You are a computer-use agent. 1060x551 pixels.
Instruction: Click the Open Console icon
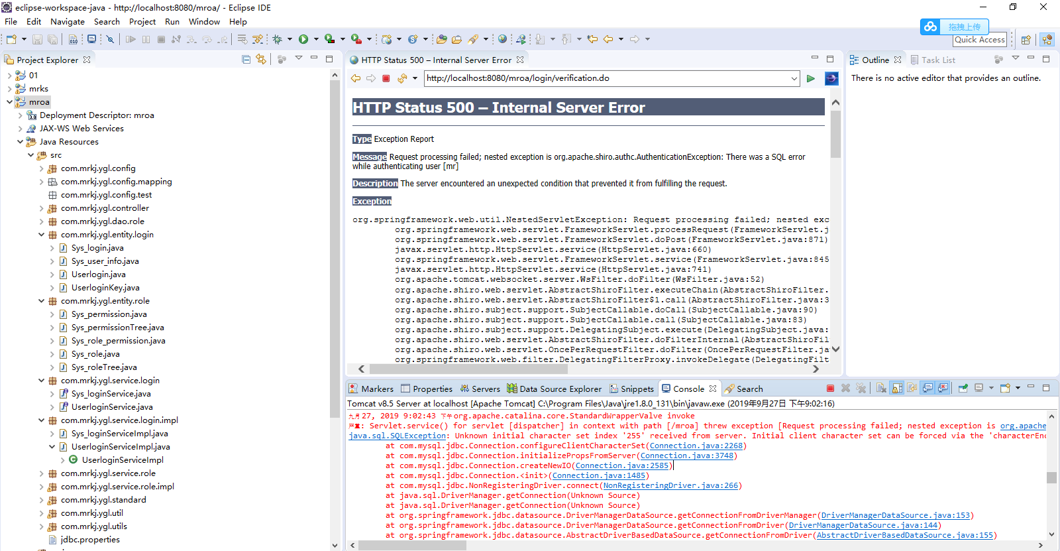click(1005, 389)
